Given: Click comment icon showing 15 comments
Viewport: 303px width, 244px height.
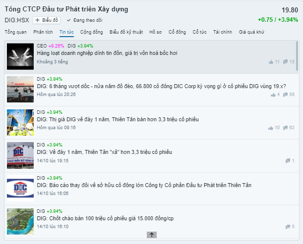Looking at the screenshot, I should pyautogui.click(x=285, y=62).
